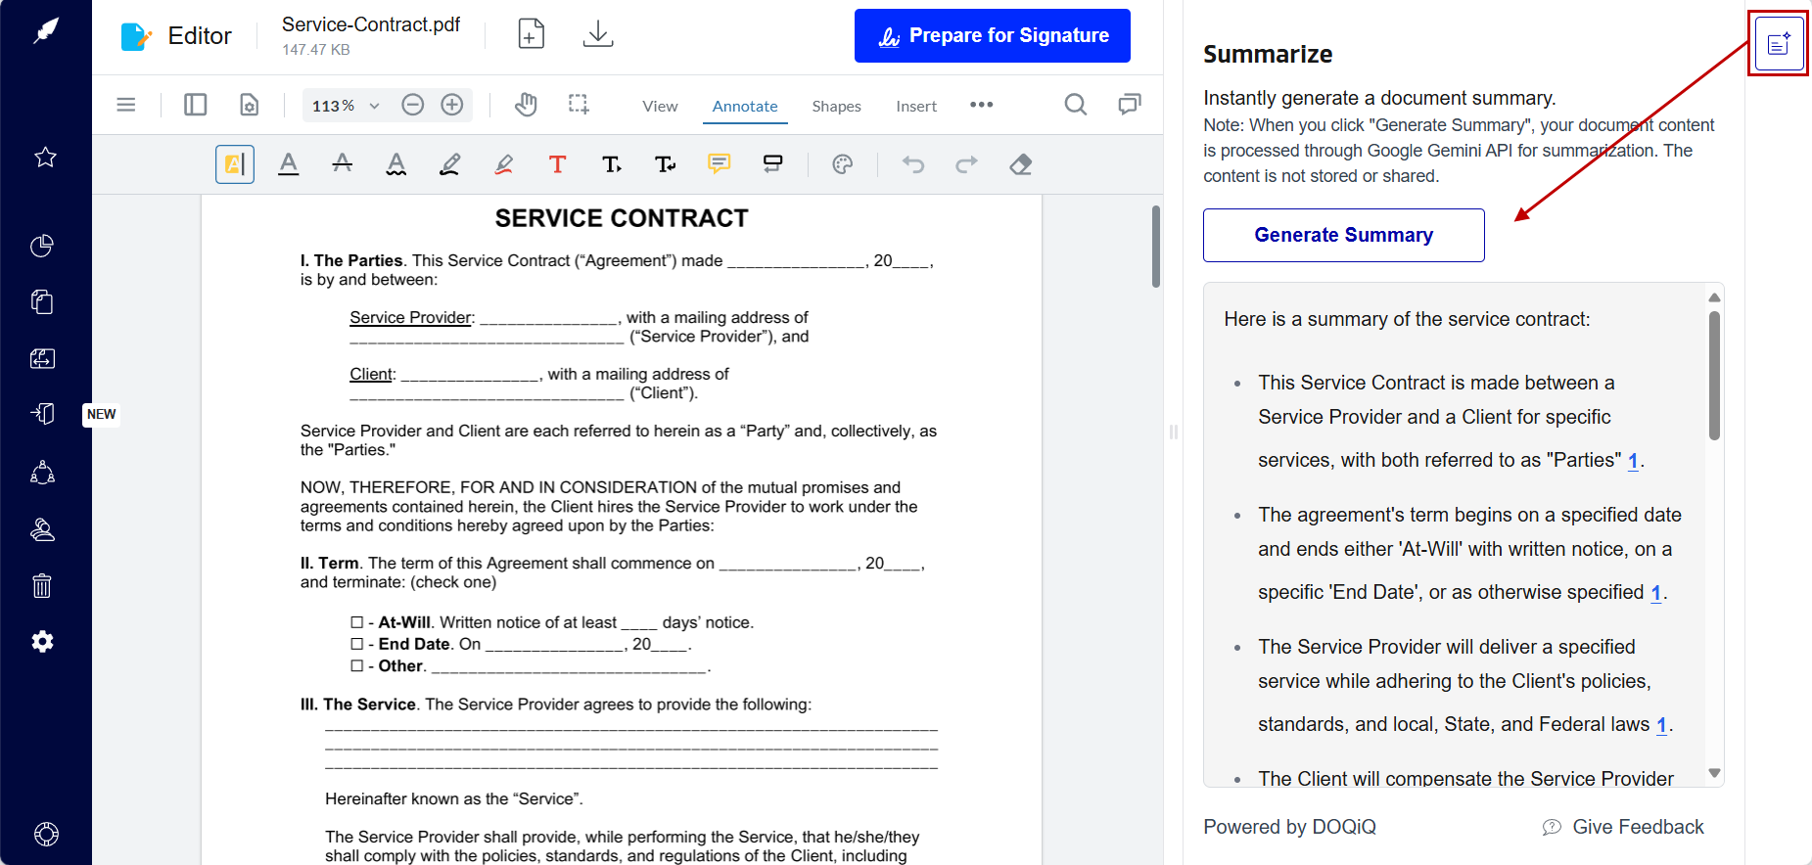Image resolution: width=1812 pixels, height=865 pixels.
Task: Select the callout stamp annotation tool
Action: (x=773, y=164)
